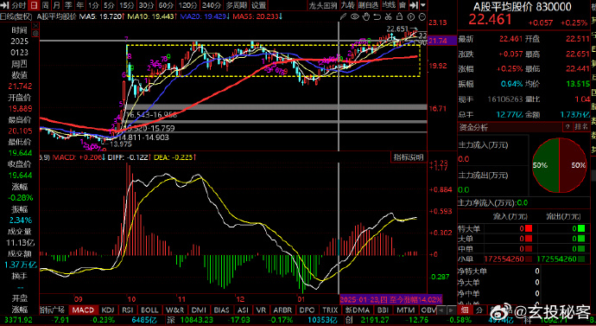Click the circled arrow icon next to lock
Screen dimensions: 596x326
pos(411,16)
